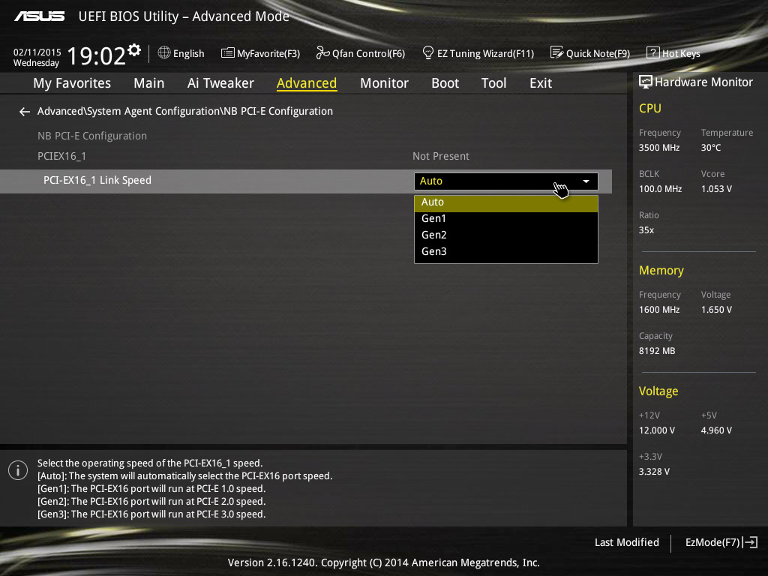Viewport: 768px width, 576px height.
Task: Click the memory voltage 1.650 V value
Action: 716,310
